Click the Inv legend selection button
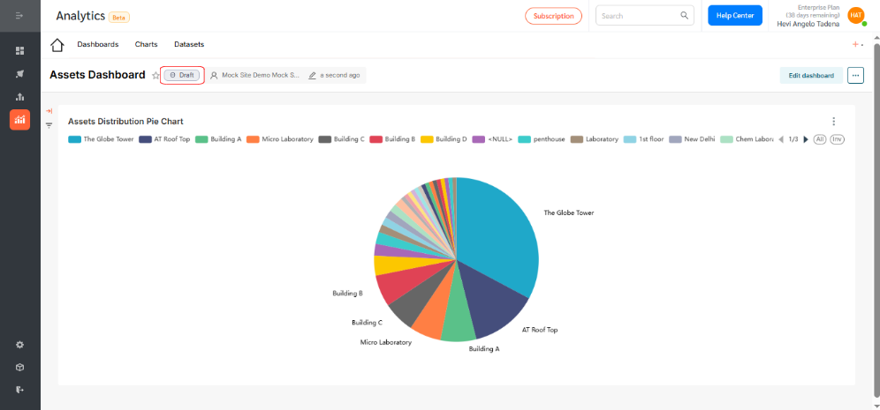The height and width of the screenshot is (410, 880). click(x=836, y=139)
